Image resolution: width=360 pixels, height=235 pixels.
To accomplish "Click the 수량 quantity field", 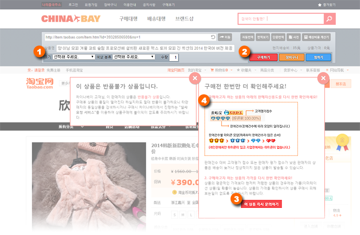I will tap(174, 57).
